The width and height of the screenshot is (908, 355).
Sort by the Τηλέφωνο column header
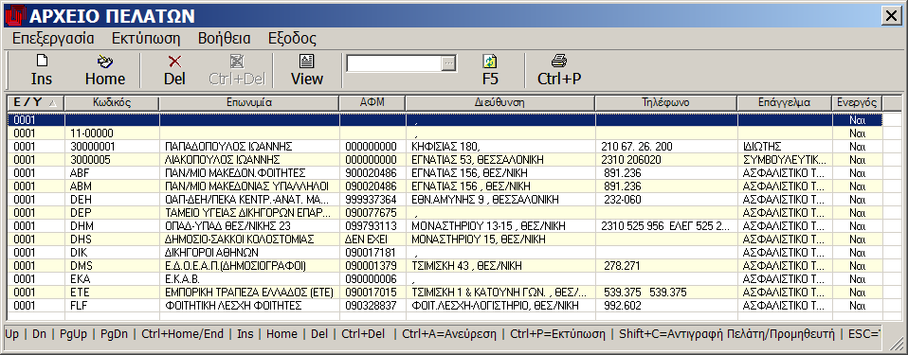click(666, 103)
